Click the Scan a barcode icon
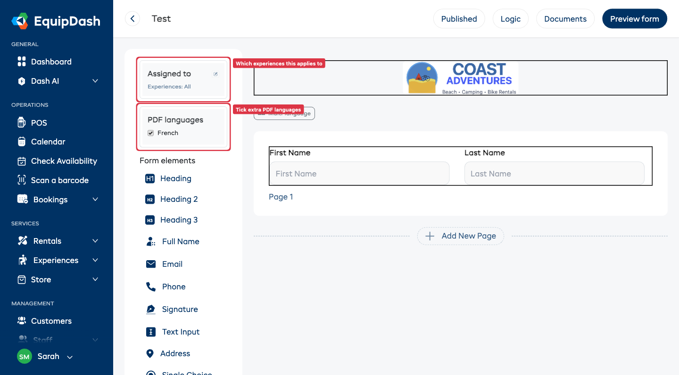 (x=21, y=180)
